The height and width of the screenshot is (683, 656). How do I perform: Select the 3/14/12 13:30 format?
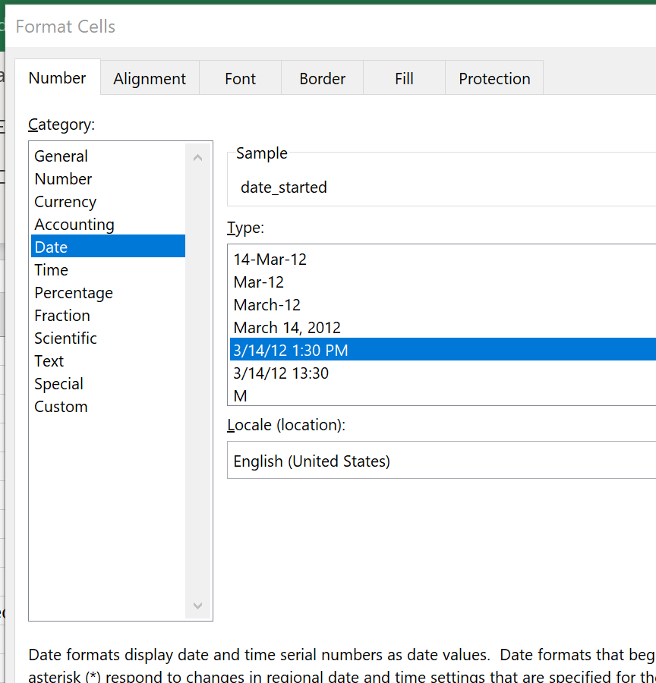coord(443,373)
